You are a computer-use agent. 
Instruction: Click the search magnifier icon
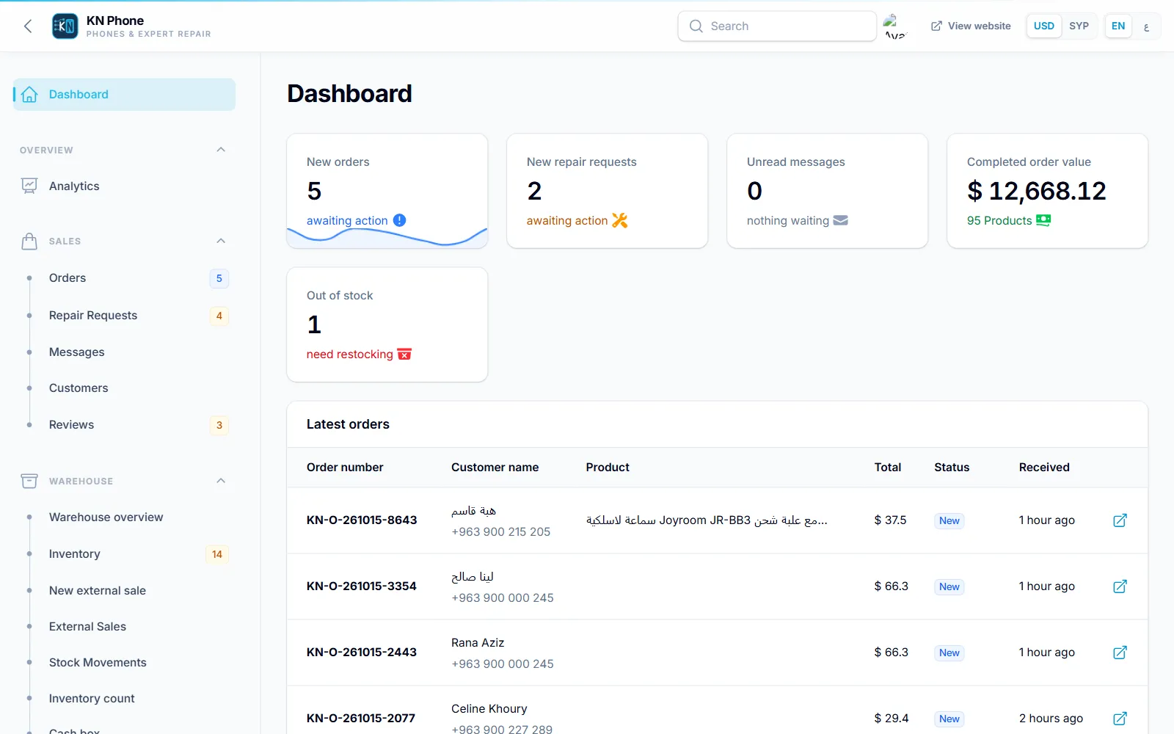tap(696, 26)
